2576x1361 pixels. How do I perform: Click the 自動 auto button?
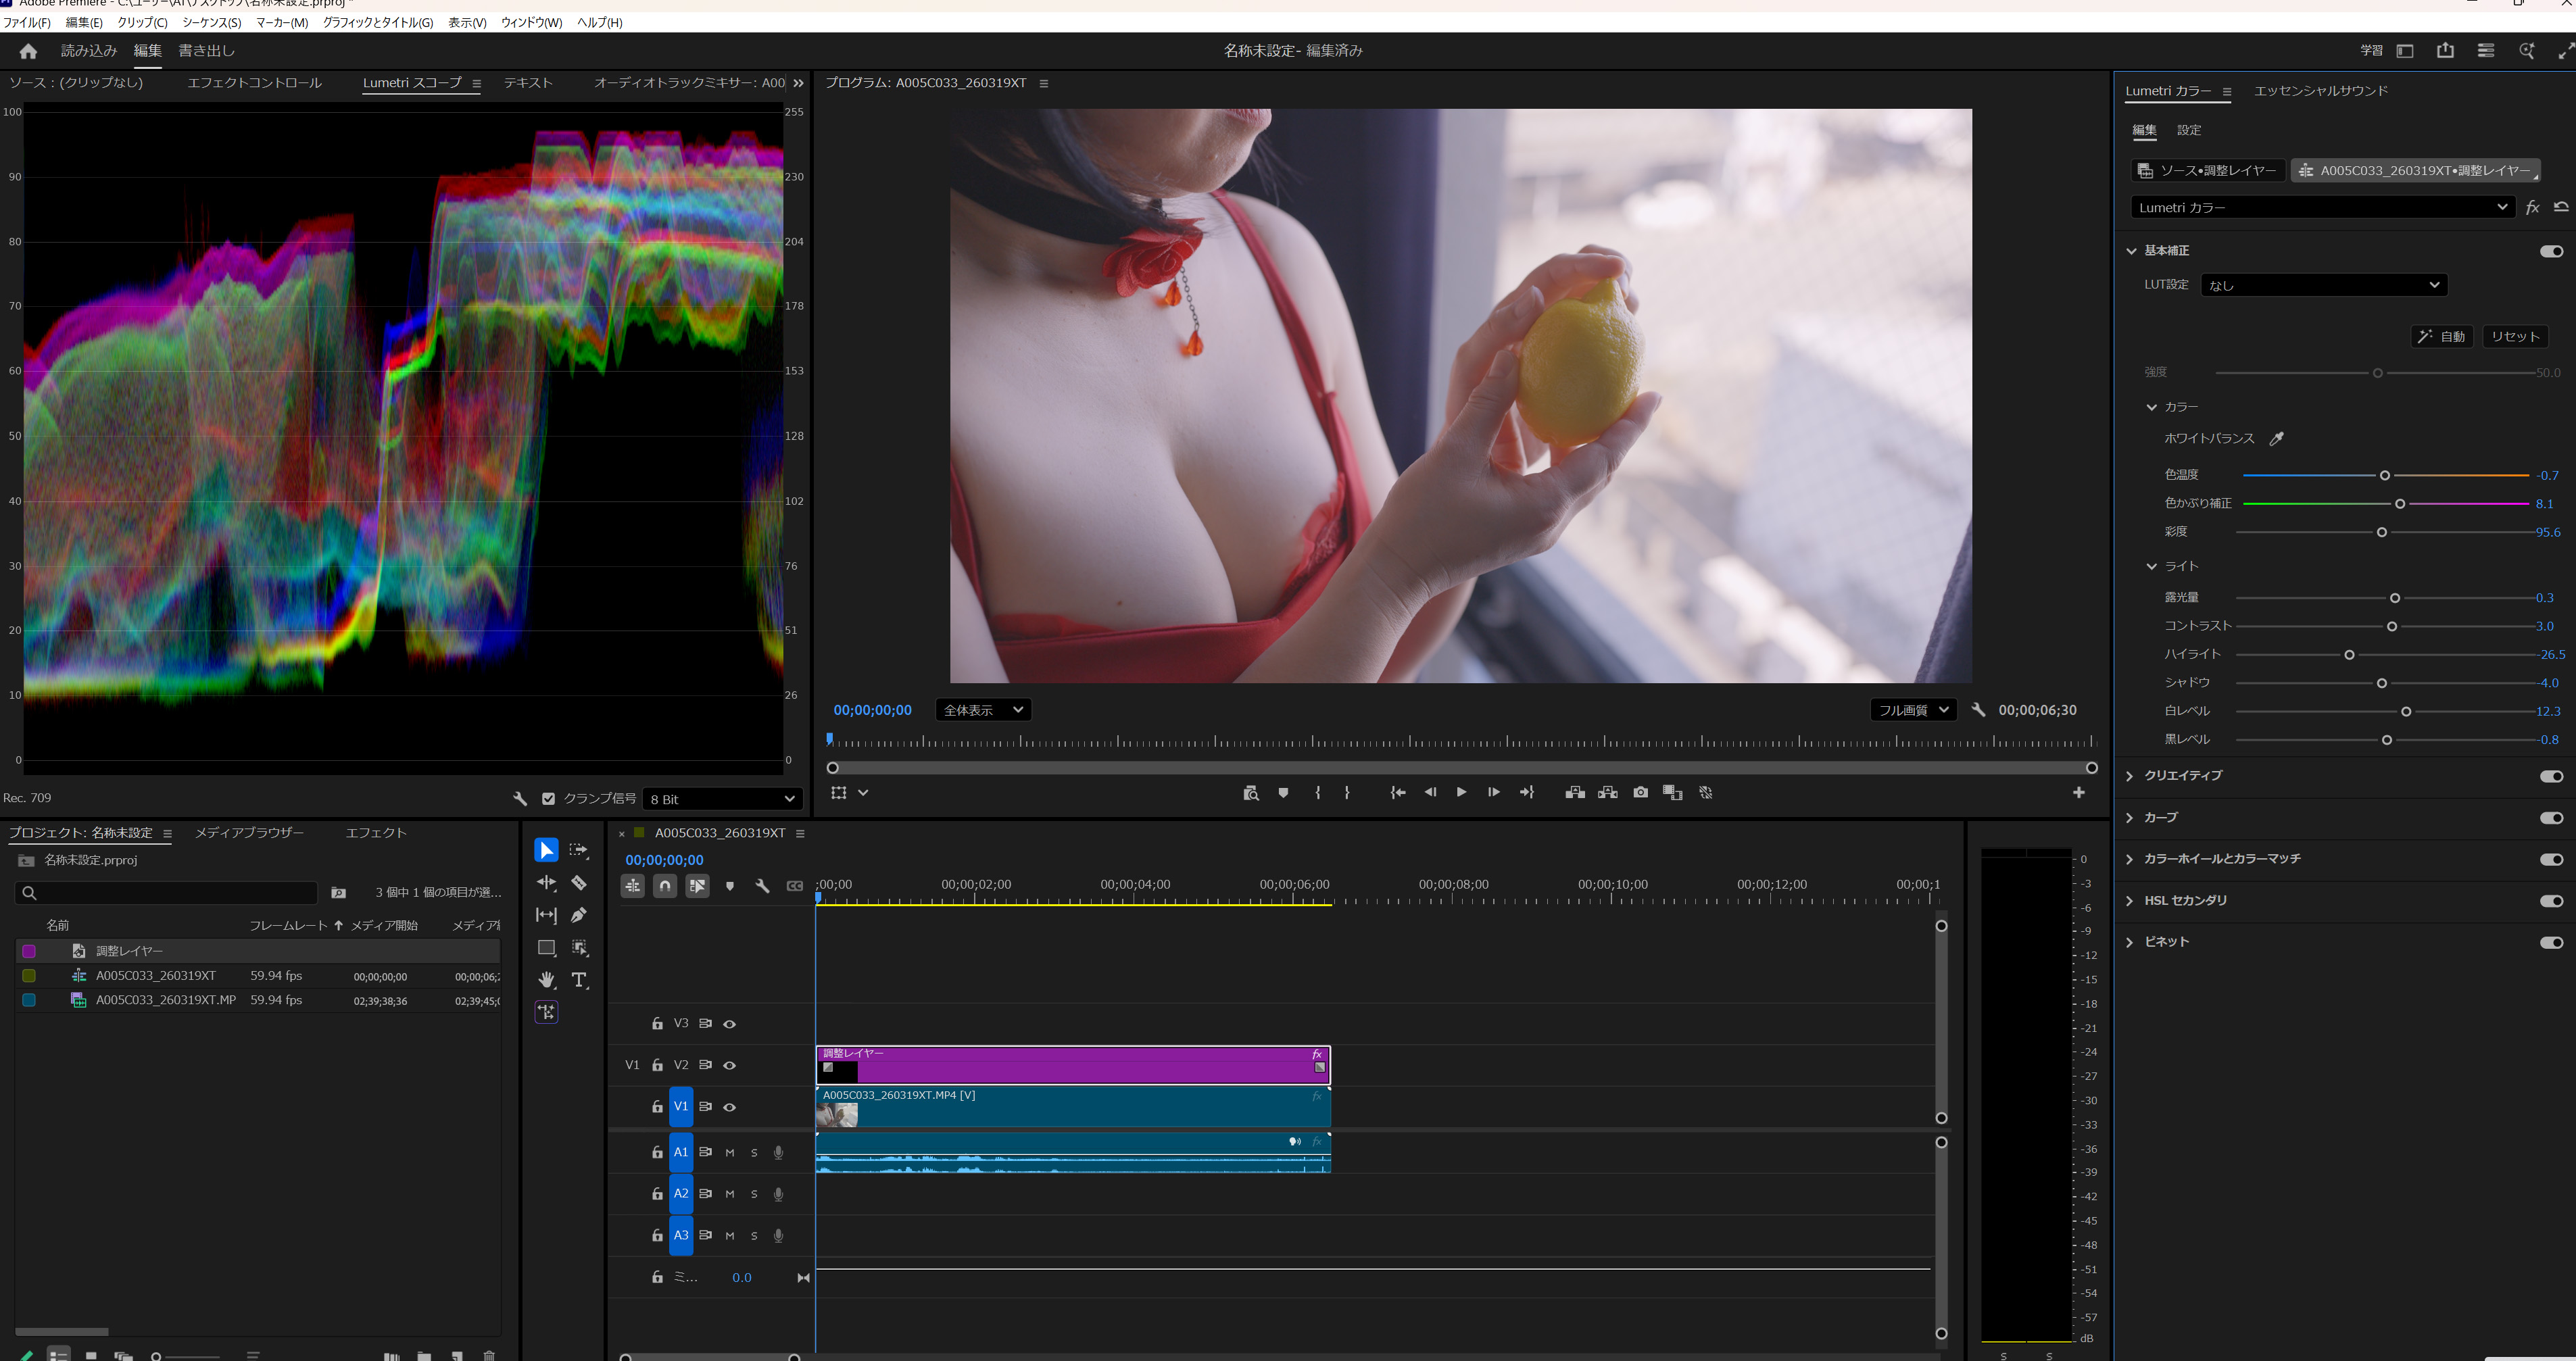[x=2441, y=336]
